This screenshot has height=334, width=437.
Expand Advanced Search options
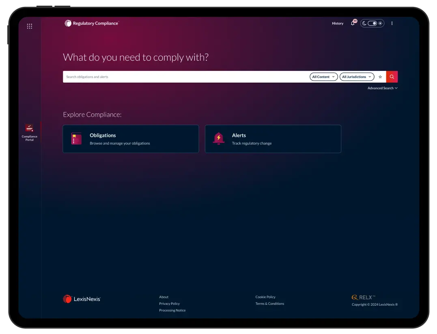(382, 88)
